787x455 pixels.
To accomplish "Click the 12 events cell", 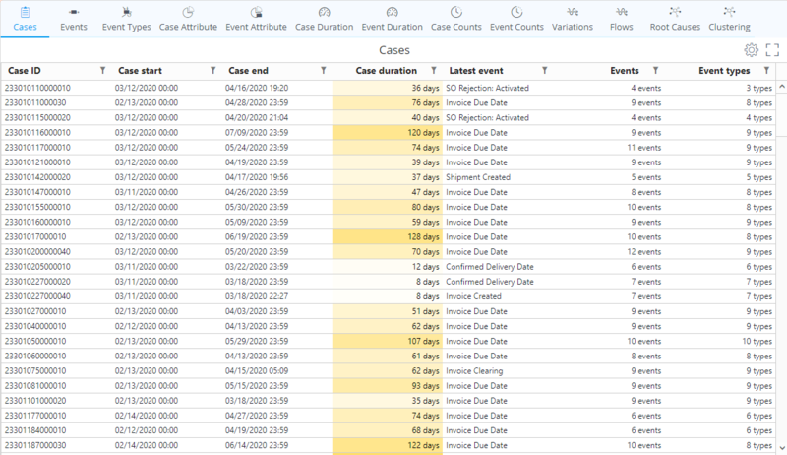I will [644, 252].
